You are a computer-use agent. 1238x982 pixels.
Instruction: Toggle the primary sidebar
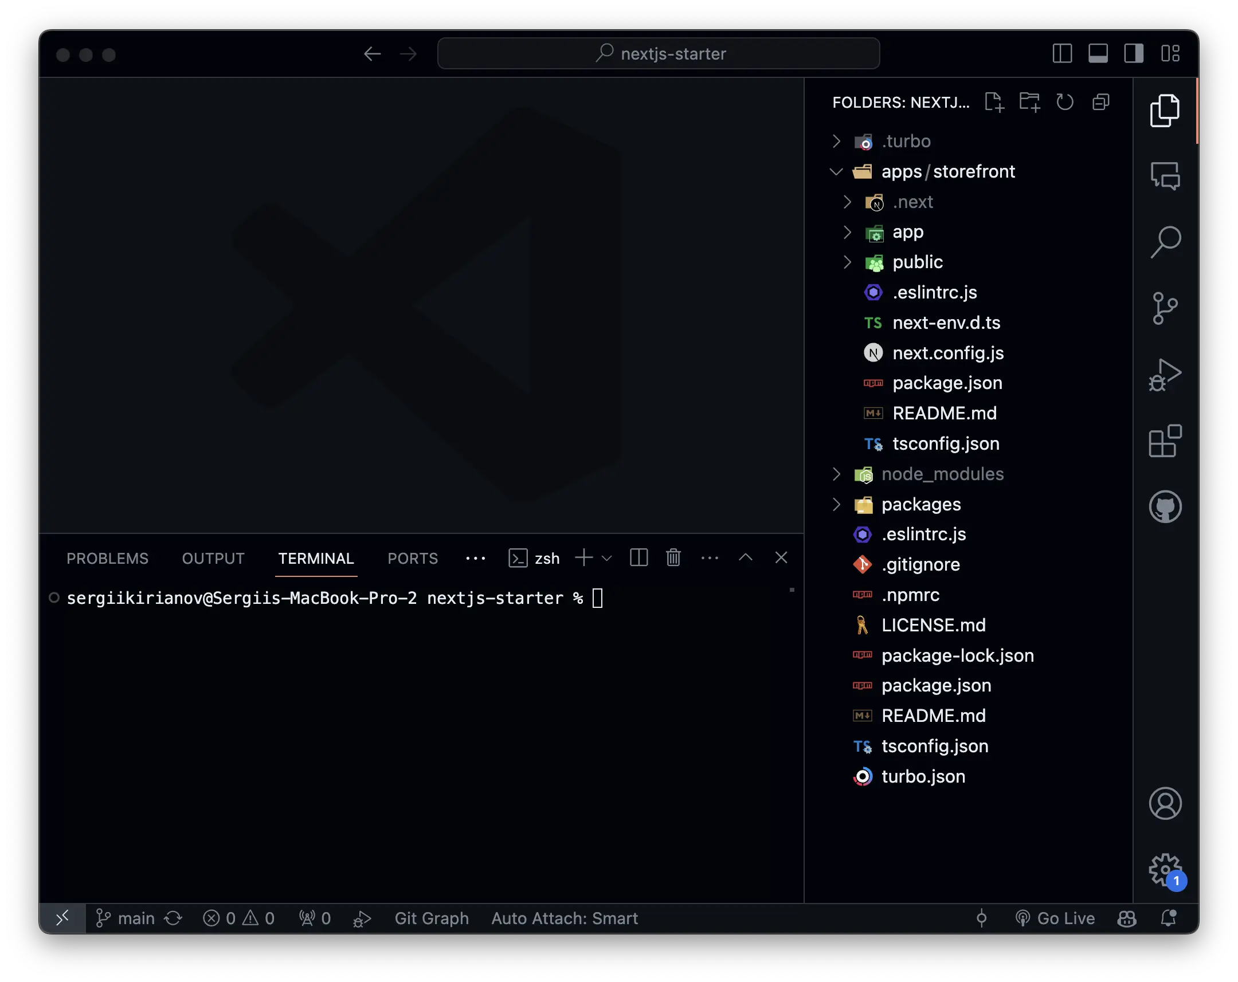point(1062,53)
